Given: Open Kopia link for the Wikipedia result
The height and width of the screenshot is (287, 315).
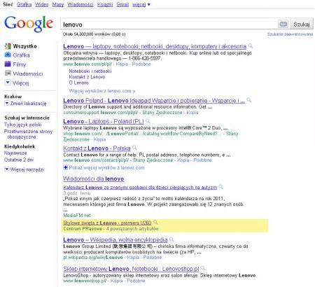Looking at the screenshot, I should (133, 258).
